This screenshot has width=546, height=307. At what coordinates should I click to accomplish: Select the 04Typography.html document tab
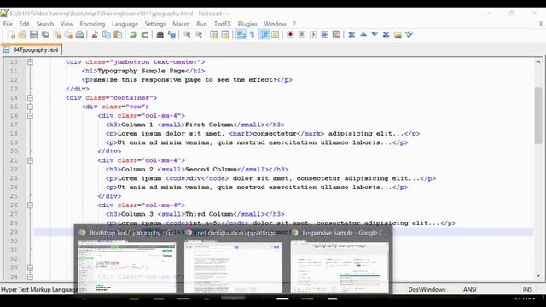32,49
